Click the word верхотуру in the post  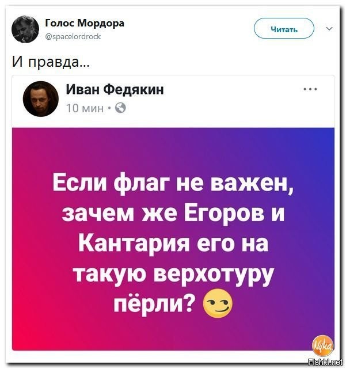point(214,275)
